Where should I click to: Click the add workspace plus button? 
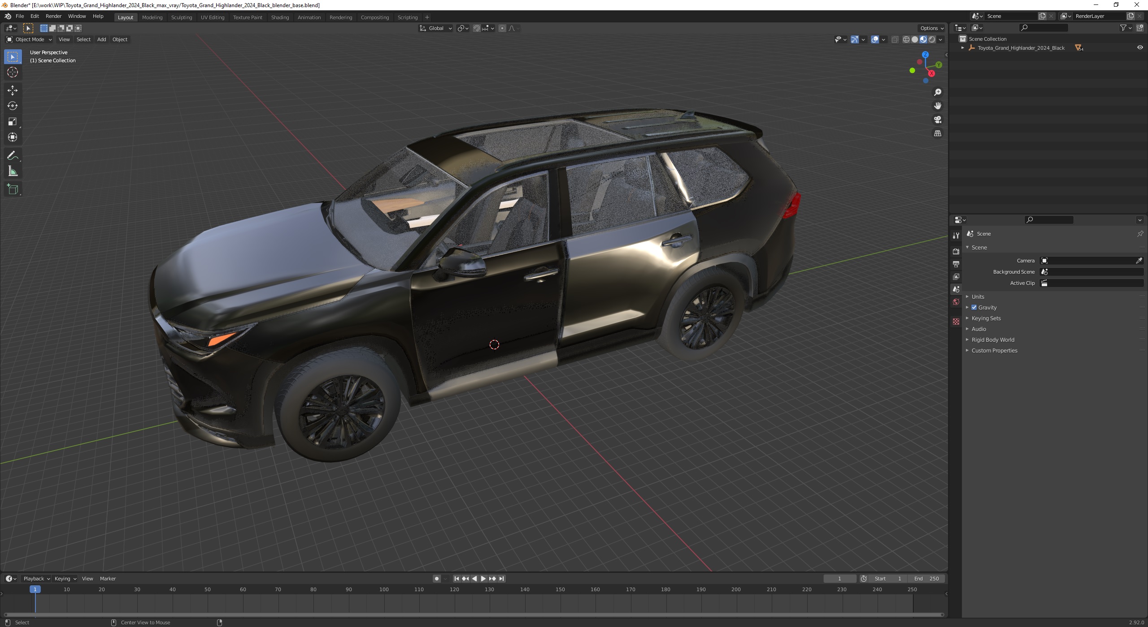click(x=427, y=17)
